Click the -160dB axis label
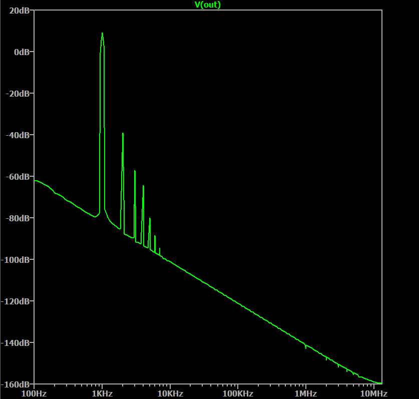Image resolution: width=419 pixels, height=399 pixels. click(x=16, y=384)
